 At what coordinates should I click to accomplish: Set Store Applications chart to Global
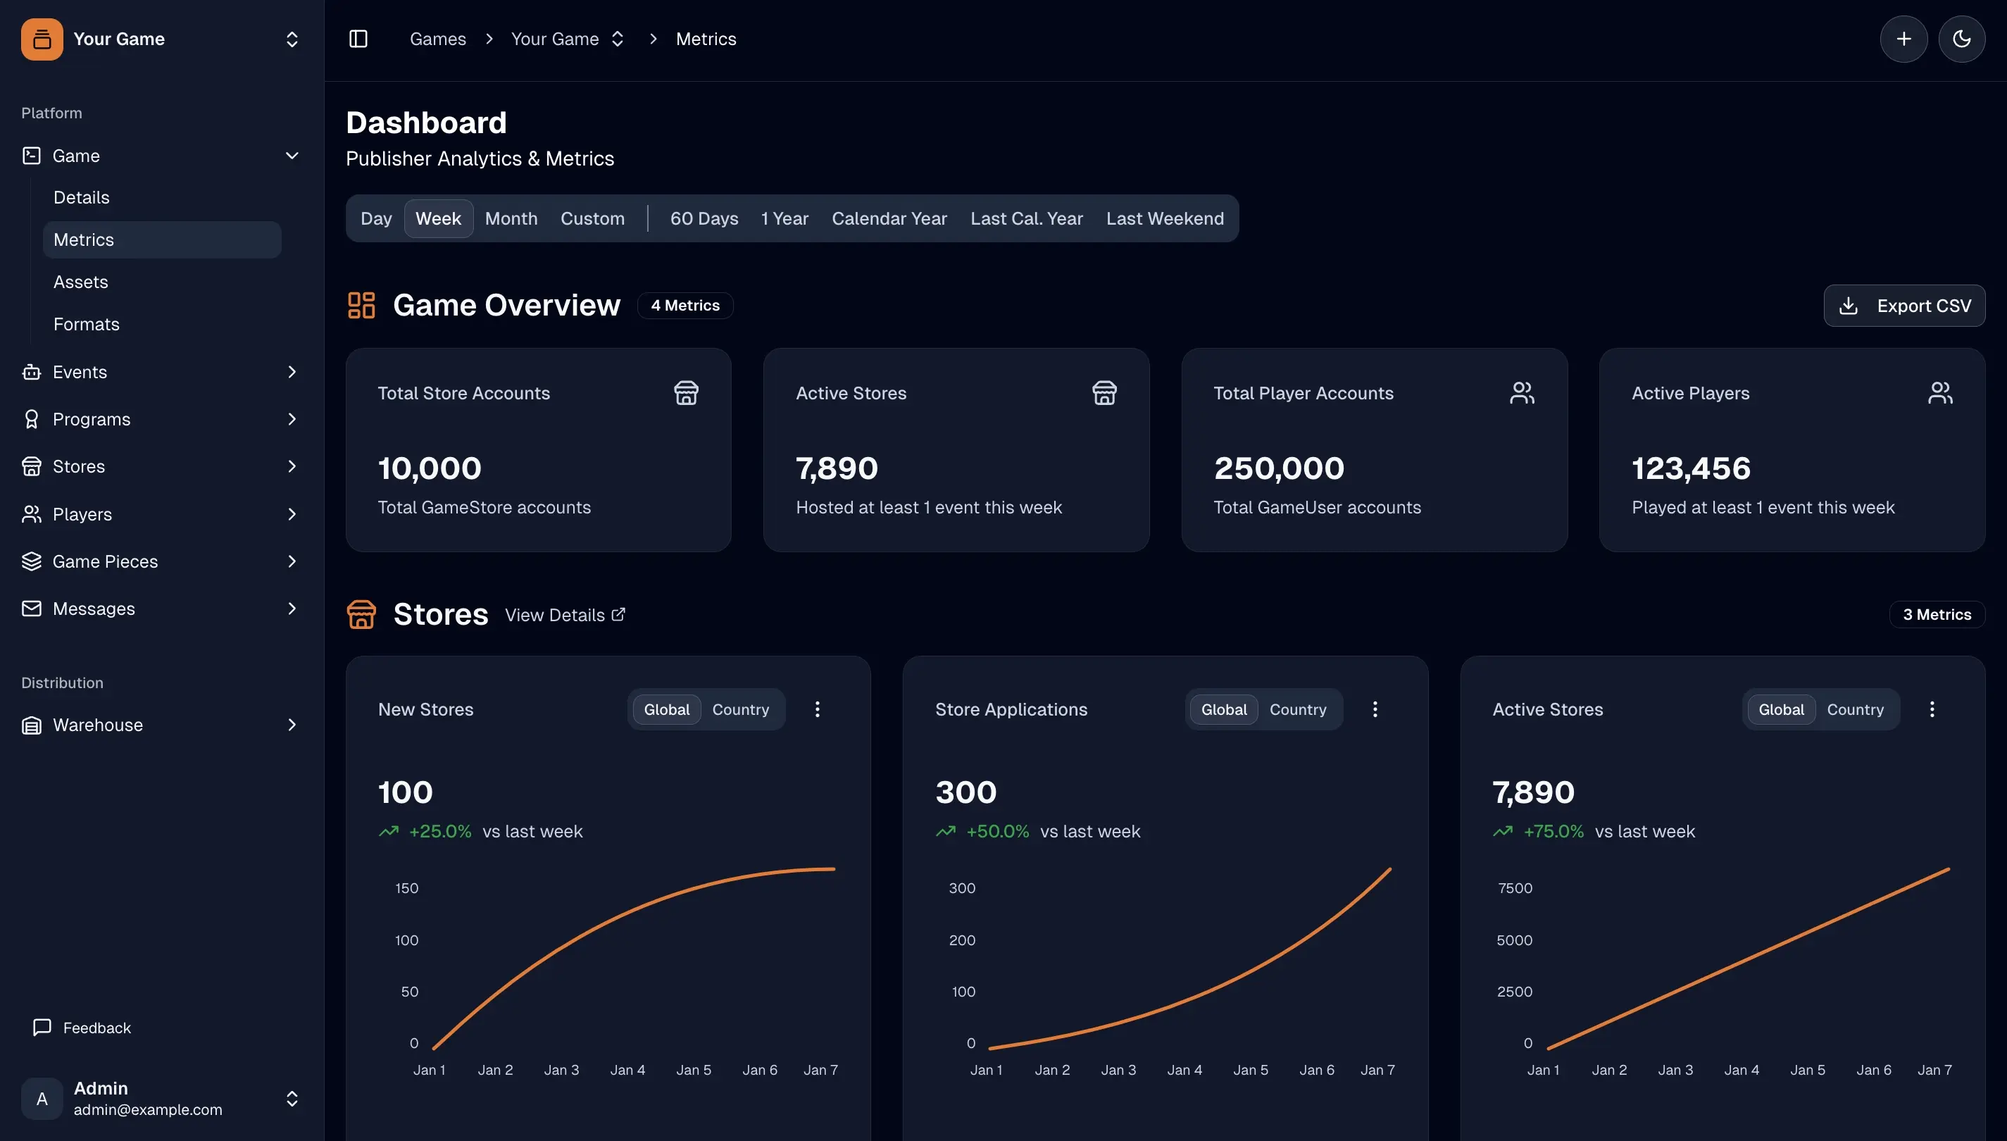pos(1224,709)
